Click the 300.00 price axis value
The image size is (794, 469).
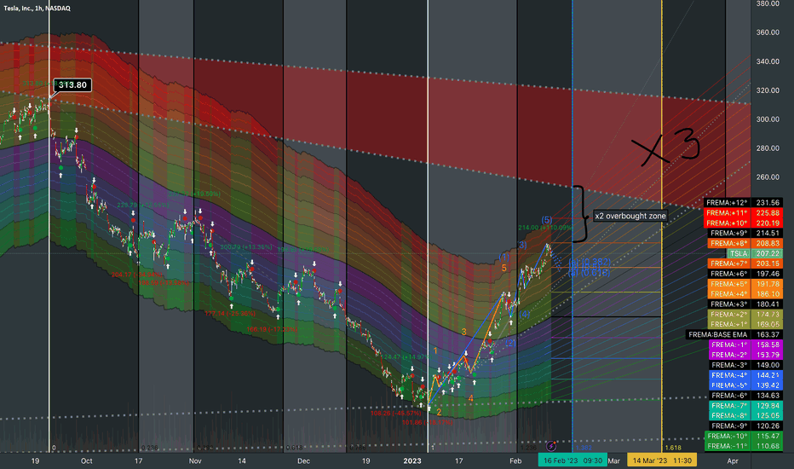pyautogui.click(x=767, y=119)
